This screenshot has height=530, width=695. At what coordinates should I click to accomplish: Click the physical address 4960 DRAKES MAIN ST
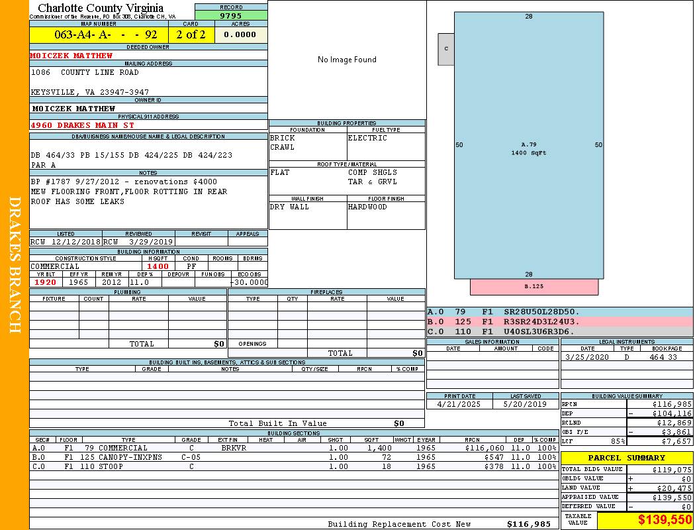click(x=83, y=125)
